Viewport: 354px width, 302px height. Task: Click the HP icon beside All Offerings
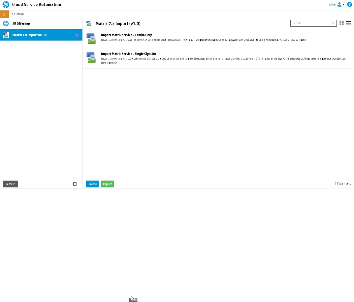[x=6, y=24]
